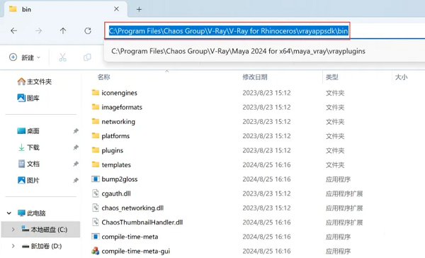Select the bump2gloss application icon
Image resolution: width=425 pixels, height=258 pixels.
[96, 179]
